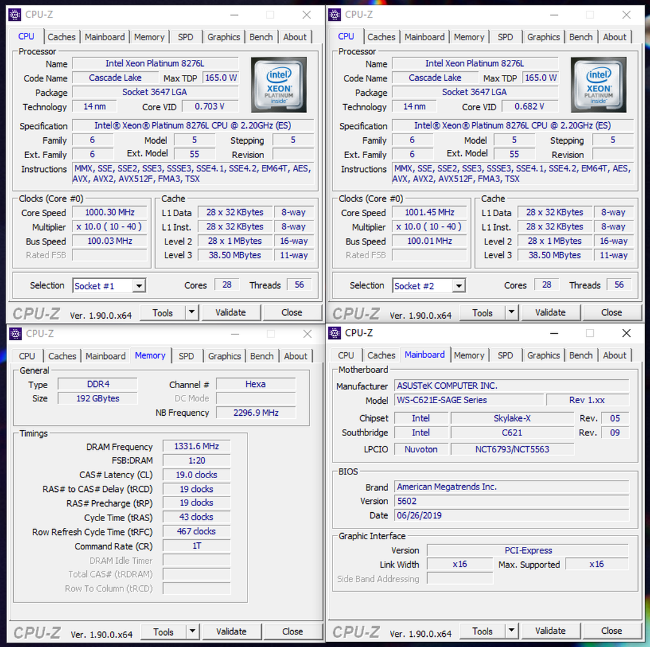650x647 pixels.
Task: Close Mainboard CPU-Z window via X
Action: point(627,333)
